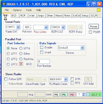Switch to the BCD tab

coord(15,16)
